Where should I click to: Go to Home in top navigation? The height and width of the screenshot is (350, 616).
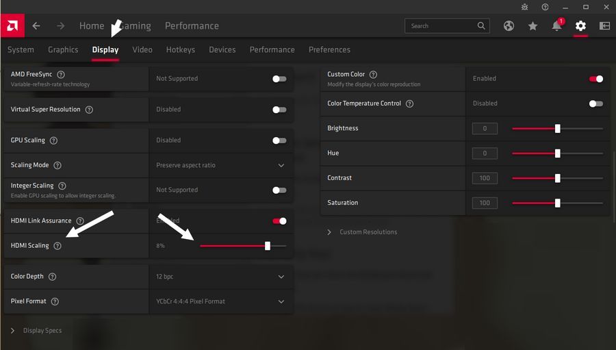point(92,26)
